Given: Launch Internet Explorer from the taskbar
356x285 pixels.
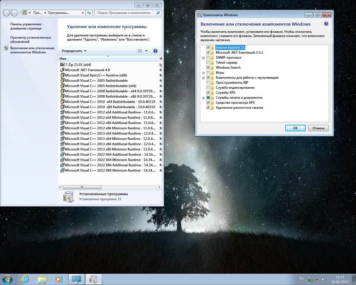Looking at the screenshot, I should [x=25, y=279].
